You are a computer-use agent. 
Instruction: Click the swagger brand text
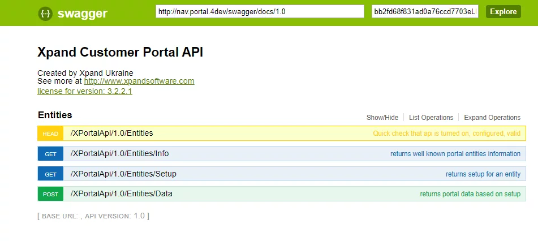click(x=82, y=14)
